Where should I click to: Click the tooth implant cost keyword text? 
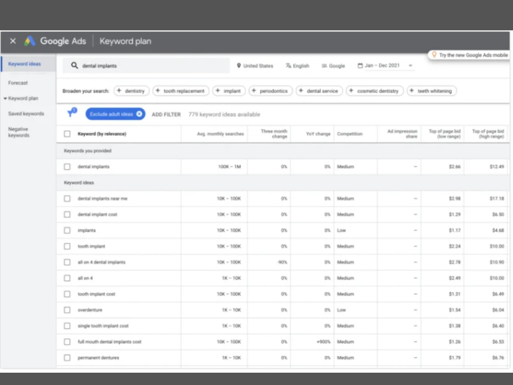pyautogui.click(x=96, y=294)
